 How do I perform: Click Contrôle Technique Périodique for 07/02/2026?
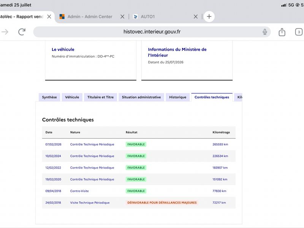(92, 144)
